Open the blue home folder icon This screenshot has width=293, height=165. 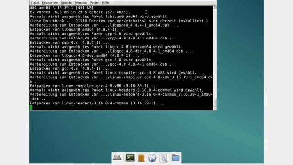click(x=175, y=158)
